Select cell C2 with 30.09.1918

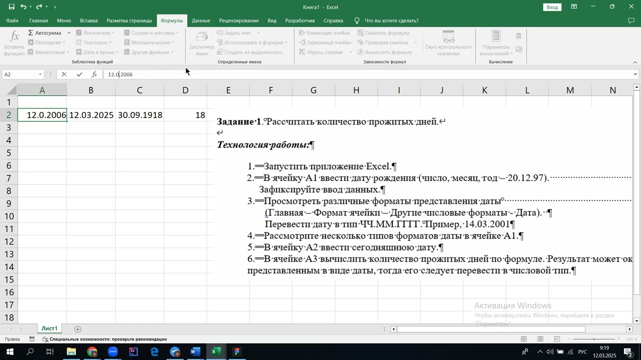[140, 114]
